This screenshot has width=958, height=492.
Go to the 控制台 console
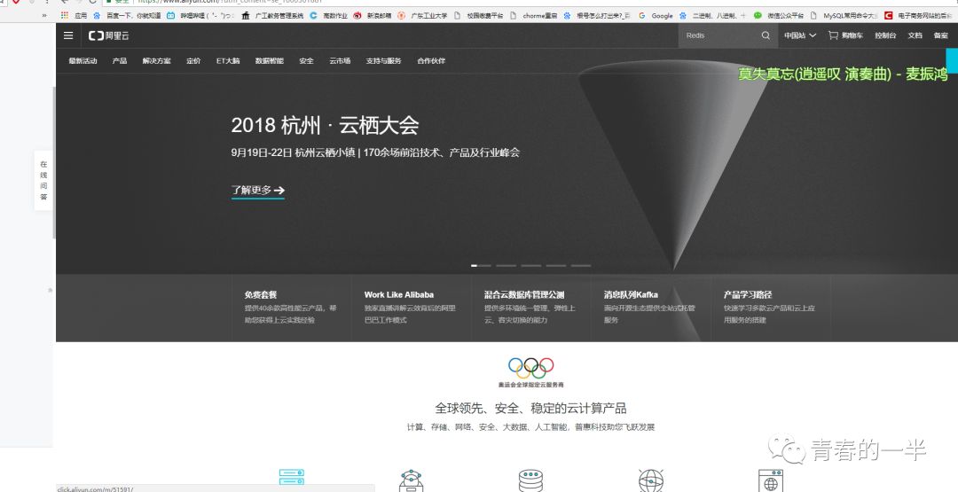pyautogui.click(x=885, y=35)
